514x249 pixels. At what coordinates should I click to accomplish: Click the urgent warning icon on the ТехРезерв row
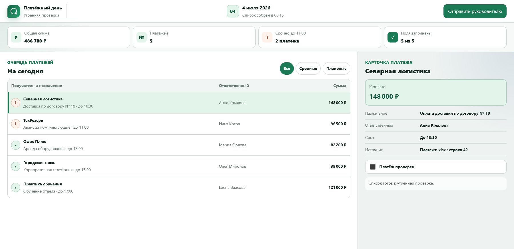[16, 124]
